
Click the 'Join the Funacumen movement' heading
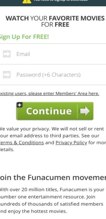tap(53, 178)
